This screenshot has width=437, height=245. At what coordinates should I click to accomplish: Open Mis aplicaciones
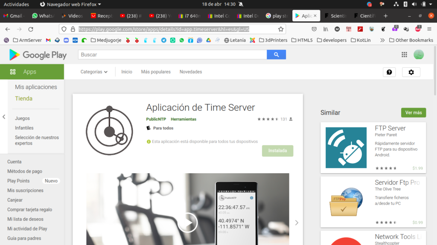[36, 87]
